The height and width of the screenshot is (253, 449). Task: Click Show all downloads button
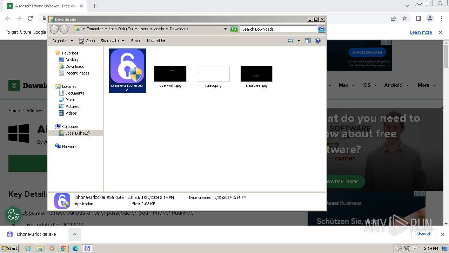pos(423,234)
